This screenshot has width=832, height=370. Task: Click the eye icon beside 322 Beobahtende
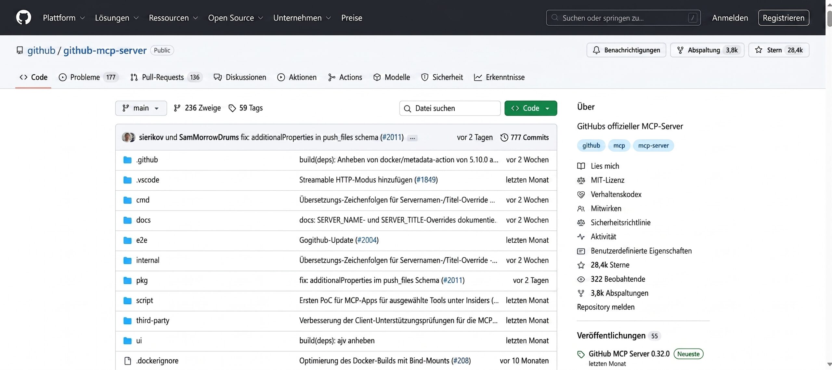pyautogui.click(x=581, y=279)
